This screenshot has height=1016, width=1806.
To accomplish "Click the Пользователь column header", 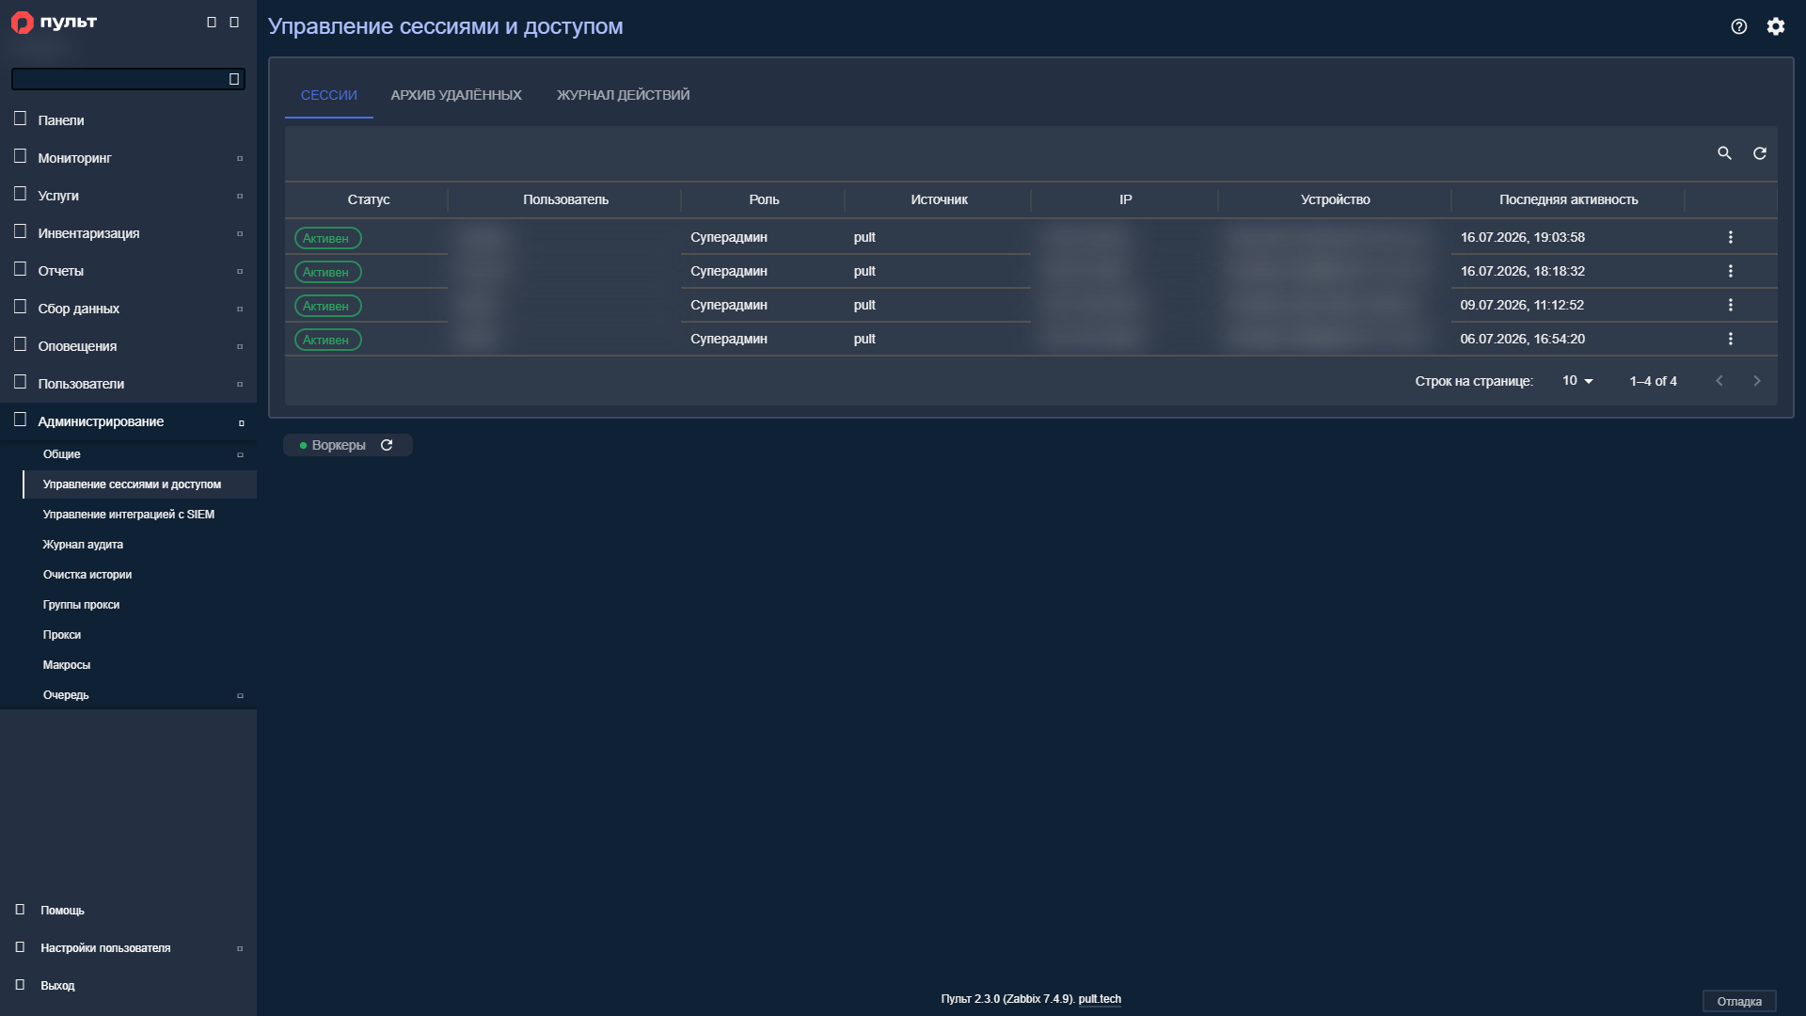I will point(565,199).
